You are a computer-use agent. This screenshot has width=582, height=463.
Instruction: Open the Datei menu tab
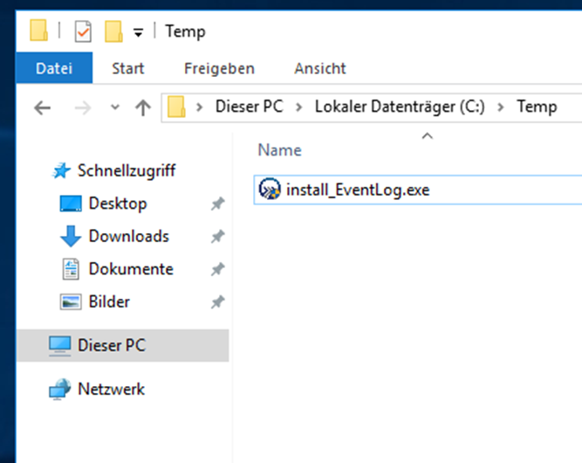pyautogui.click(x=54, y=68)
